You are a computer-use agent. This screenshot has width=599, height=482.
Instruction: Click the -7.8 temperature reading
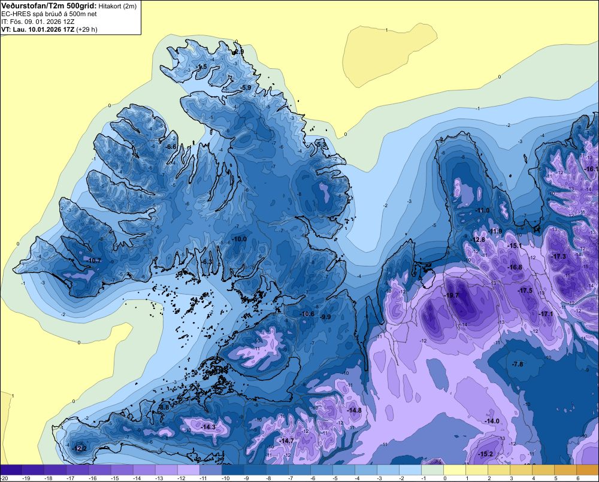[x=518, y=364]
